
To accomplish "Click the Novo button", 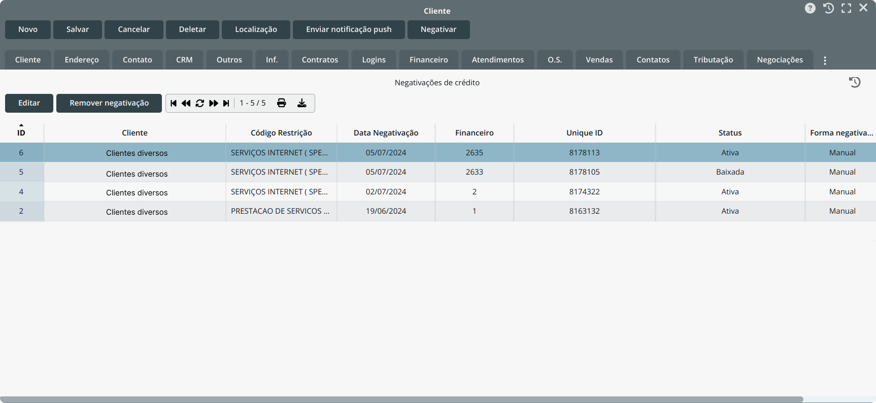I will point(28,29).
